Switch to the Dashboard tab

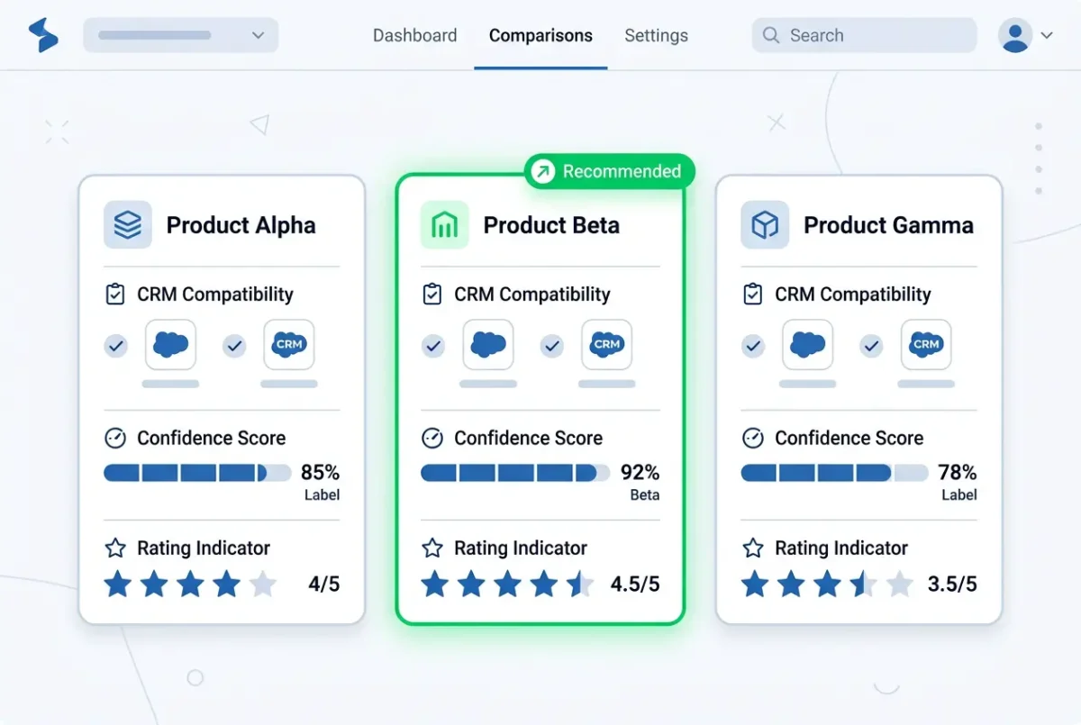(414, 36)
